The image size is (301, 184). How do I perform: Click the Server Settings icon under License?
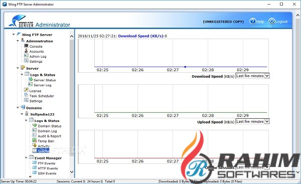tap(26, 100)
